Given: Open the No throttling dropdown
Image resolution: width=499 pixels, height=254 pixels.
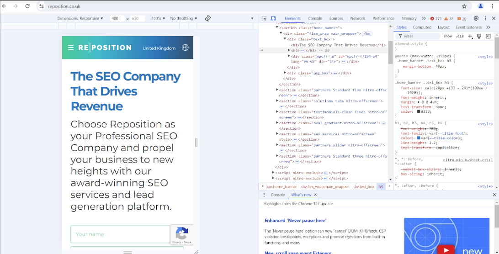Looking at the screenshot, I should 184,18.
